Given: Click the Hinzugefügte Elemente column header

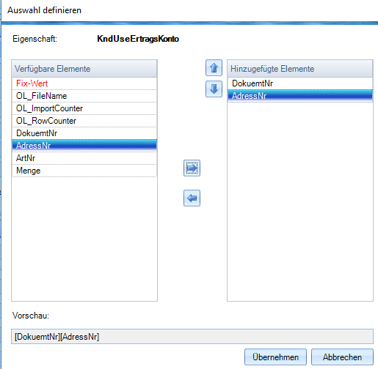Looking at the screenshot, I should 300,69.
